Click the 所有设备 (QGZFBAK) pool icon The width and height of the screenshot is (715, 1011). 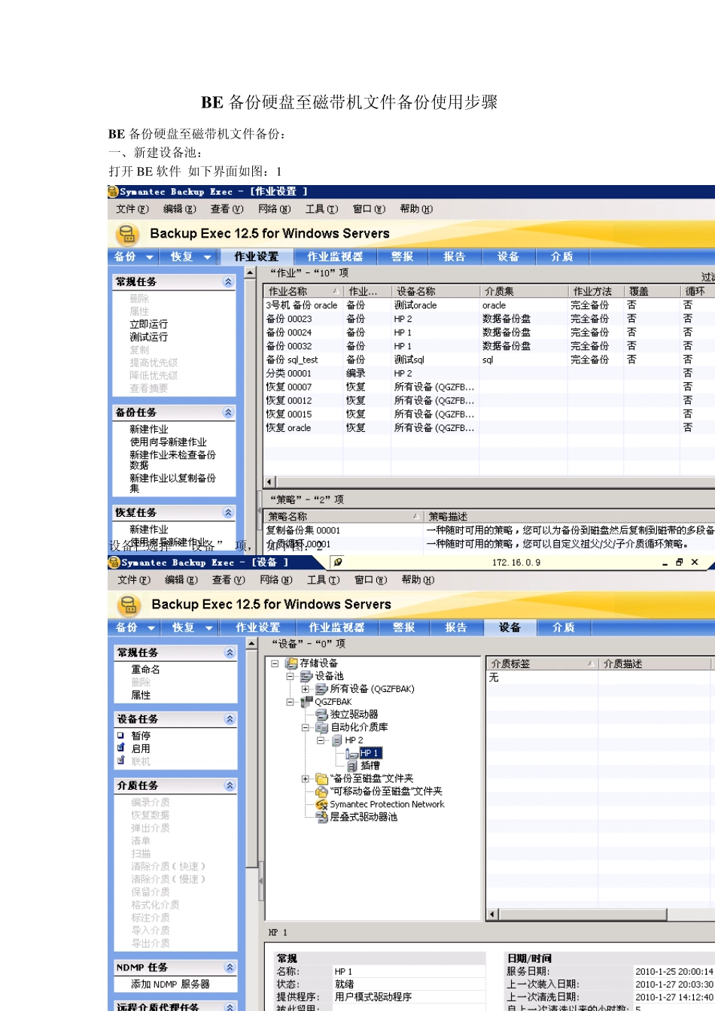tap(321, 689)
